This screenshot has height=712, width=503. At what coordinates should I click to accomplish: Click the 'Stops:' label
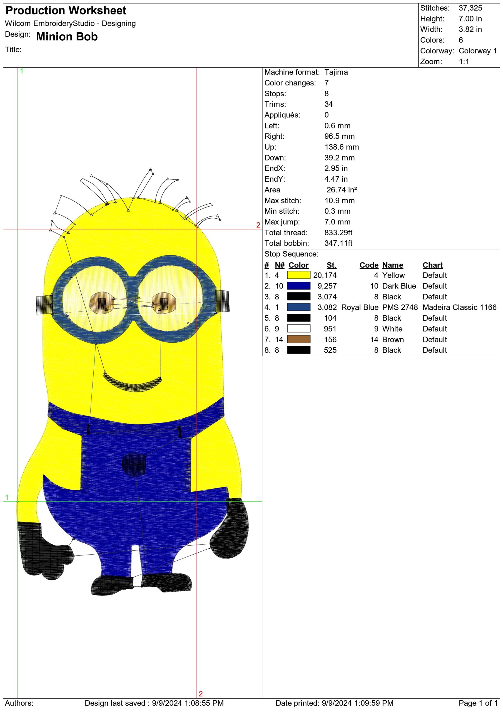[x=275, y=94]
